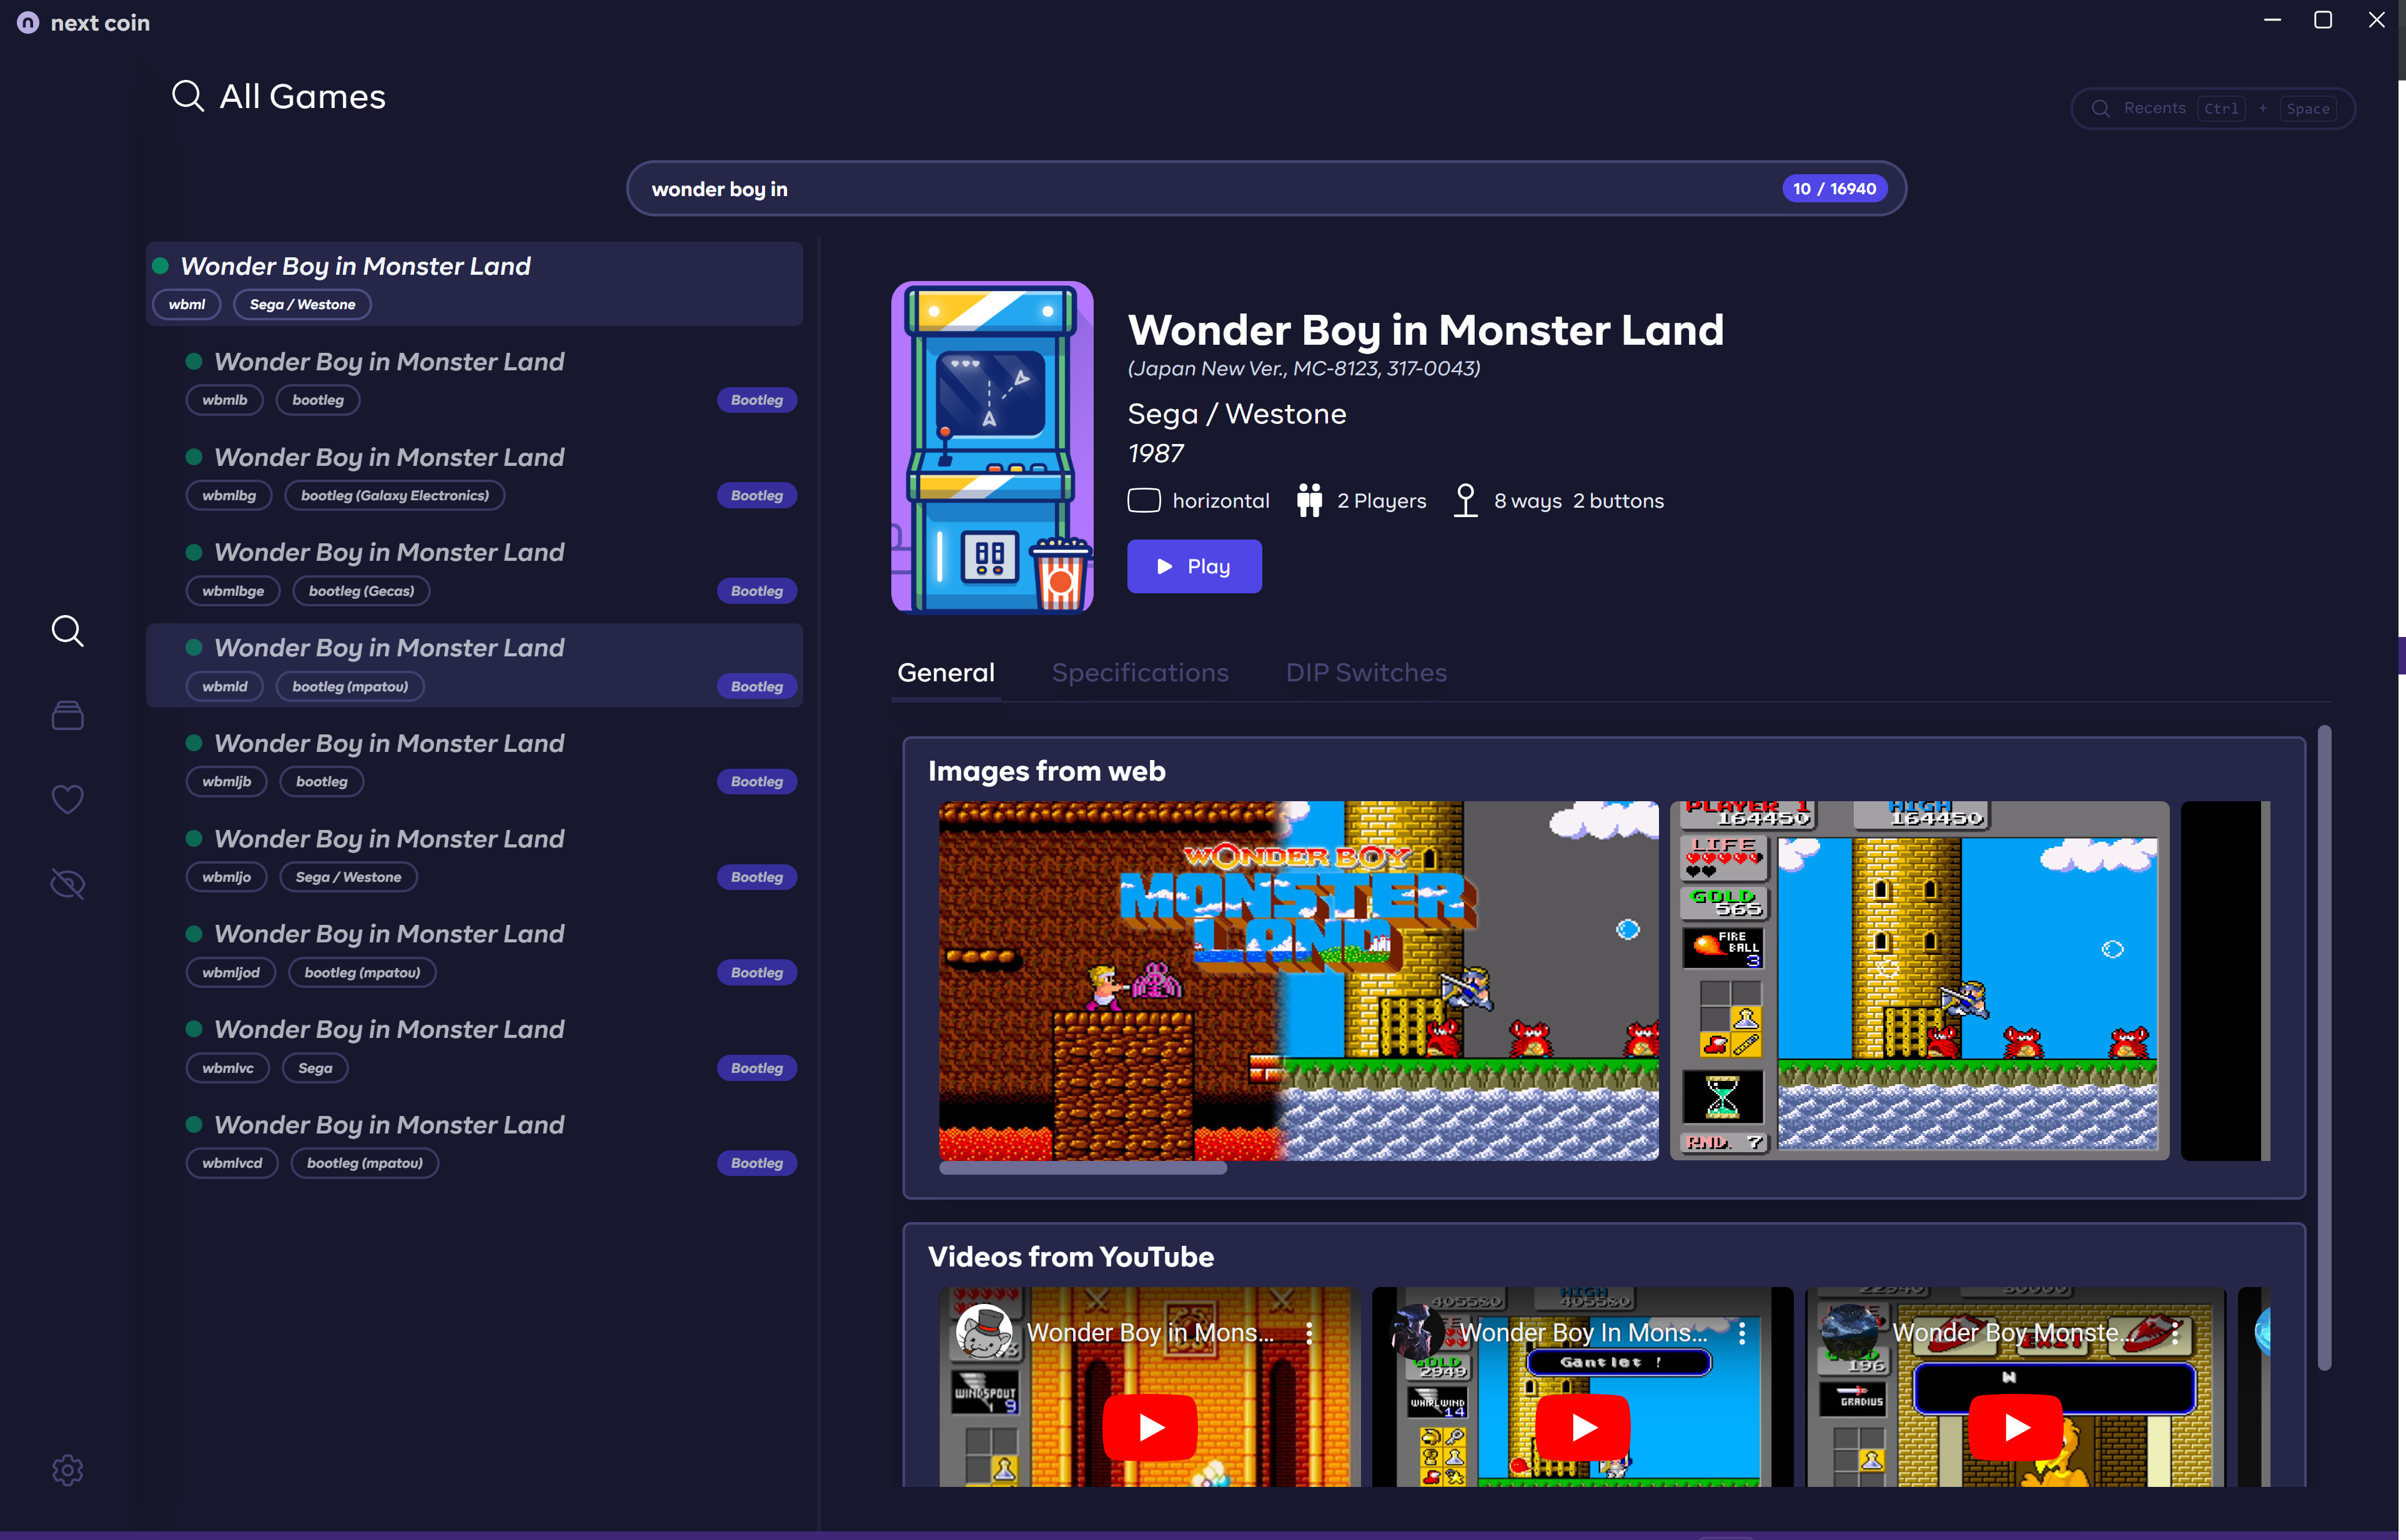This screenshot has width=2406, height=1540.
Task: Open favorites heart icon in sidebar
Action: pyautogui.click(x=67, y=799)
